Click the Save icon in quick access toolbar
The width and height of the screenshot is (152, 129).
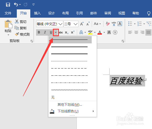pos(8,5)
